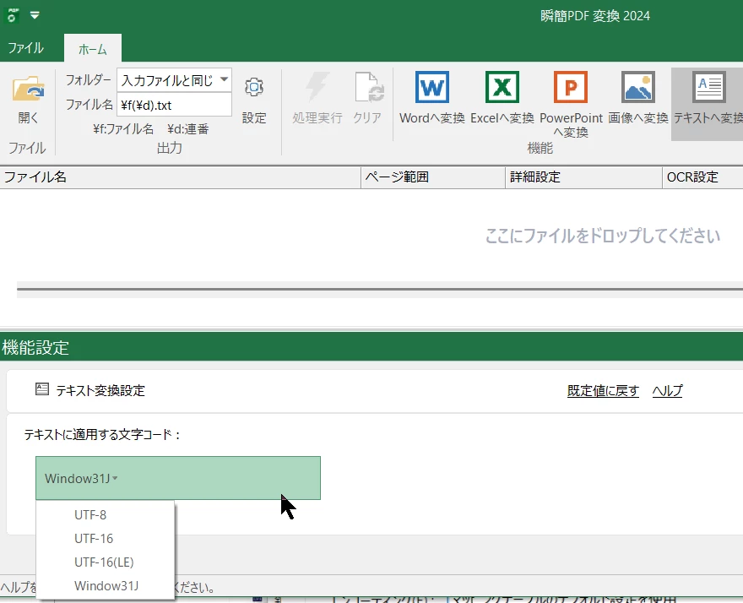Click the ¥f:ファイル名 hint text
Screen dimensions: 743x603
(x=123, y=129)
